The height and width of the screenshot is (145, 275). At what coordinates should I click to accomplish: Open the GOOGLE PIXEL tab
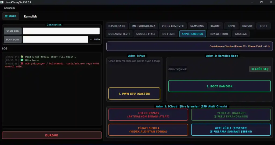[146, 34]
